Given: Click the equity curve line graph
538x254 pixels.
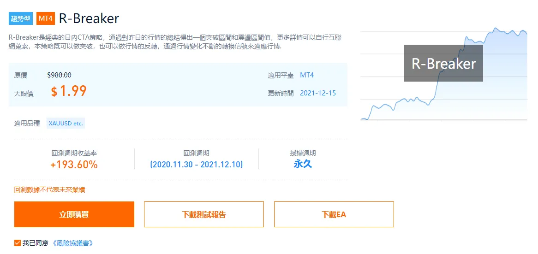Looking at the screenshot, I should pos(444,74).
